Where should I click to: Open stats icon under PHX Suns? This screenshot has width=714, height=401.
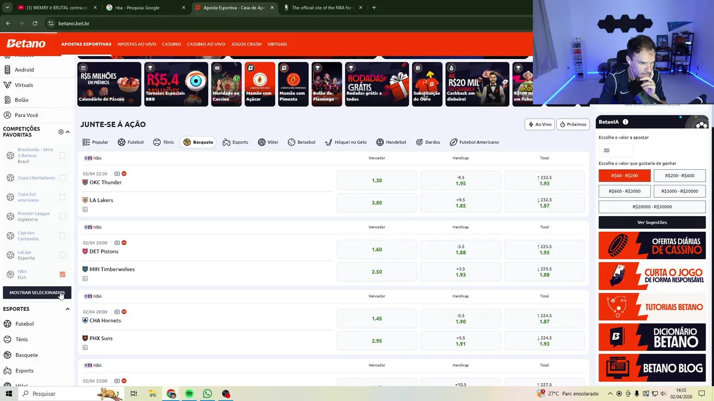point(85,348)
